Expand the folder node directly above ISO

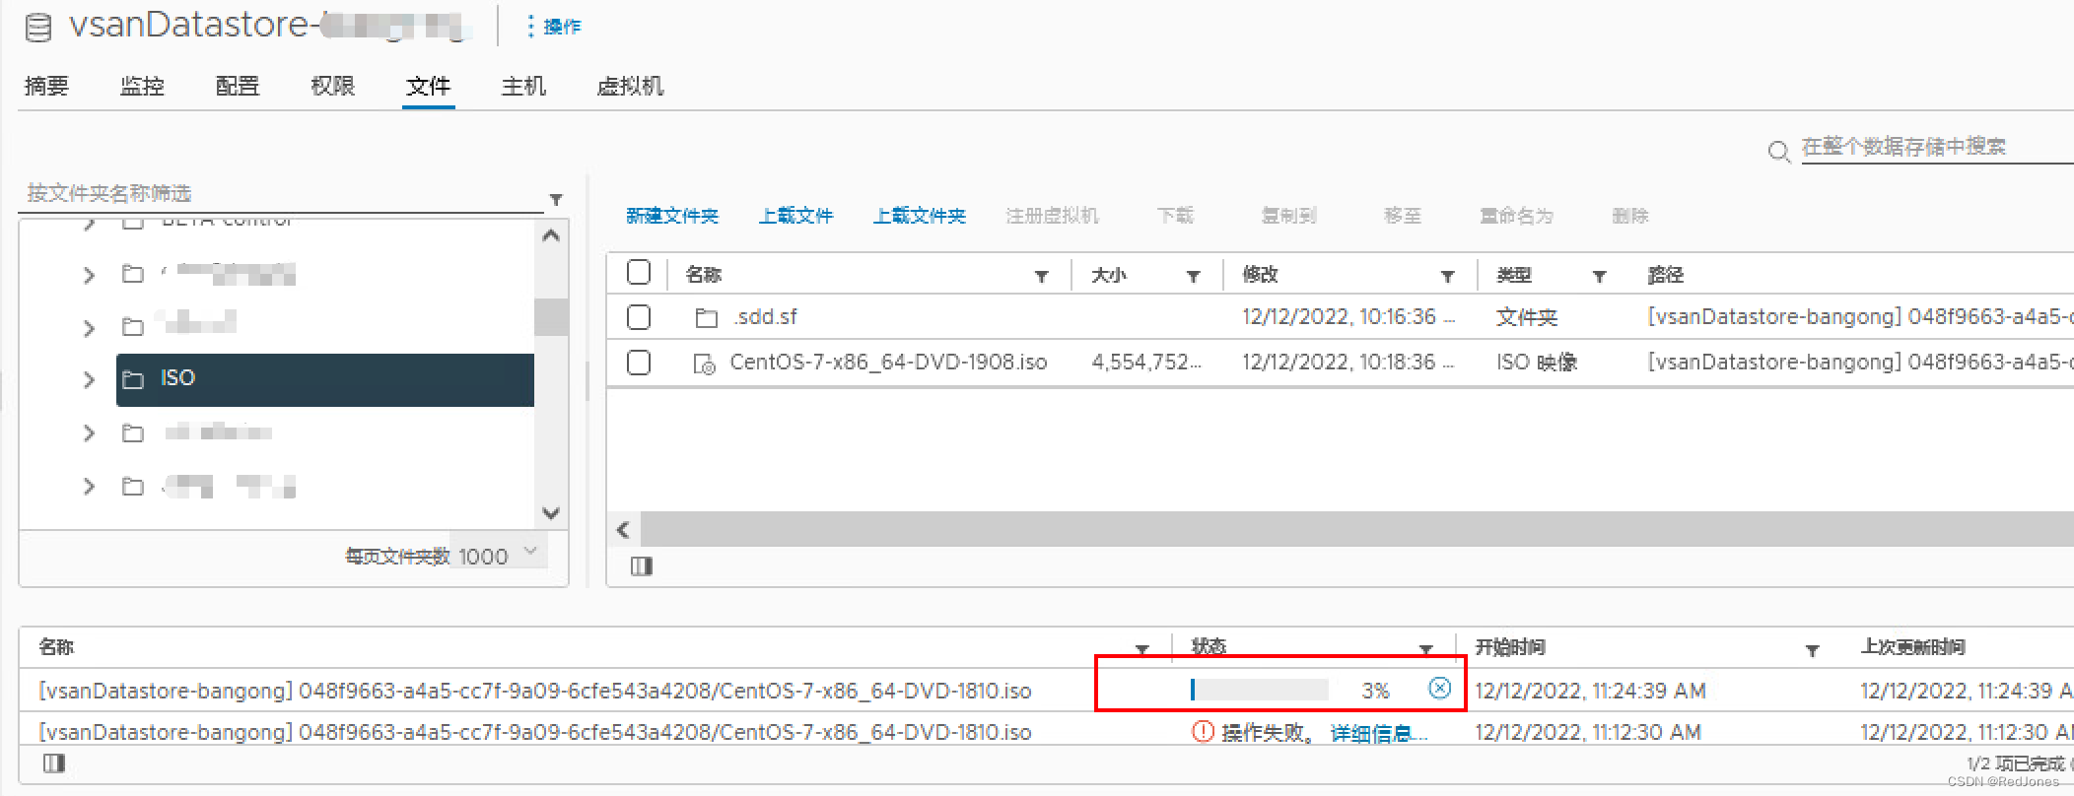click(x=89, y=328)
